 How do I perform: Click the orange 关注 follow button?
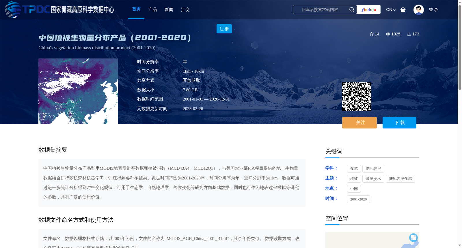pyautogui.click(x=359, y=123)
